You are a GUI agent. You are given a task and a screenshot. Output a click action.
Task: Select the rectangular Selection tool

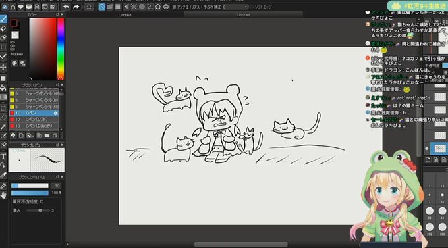[3, 108]
